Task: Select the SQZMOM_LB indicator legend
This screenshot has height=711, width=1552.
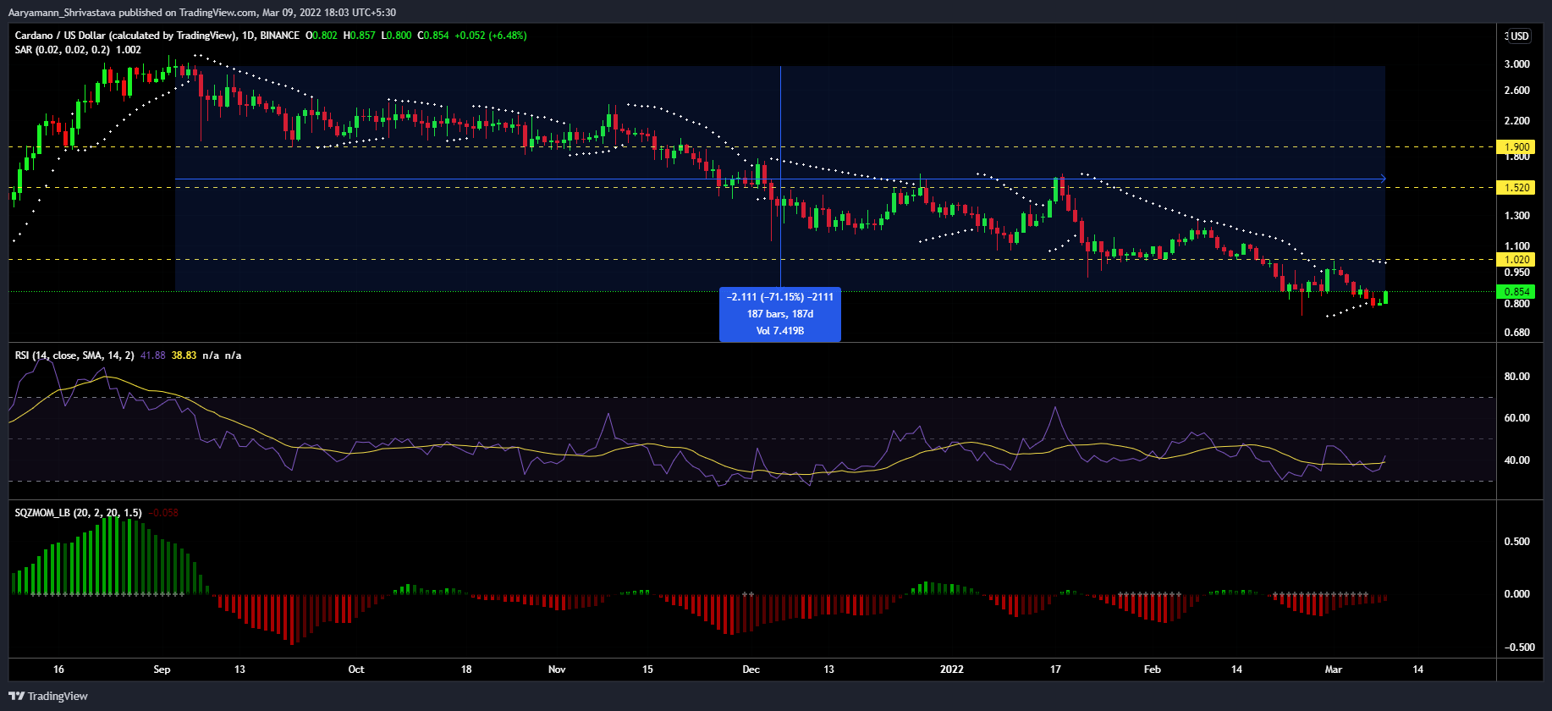Action: point(78,513)
